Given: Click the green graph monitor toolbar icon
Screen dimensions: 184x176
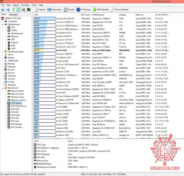Looking at the screenshot, I should (29, 10).
